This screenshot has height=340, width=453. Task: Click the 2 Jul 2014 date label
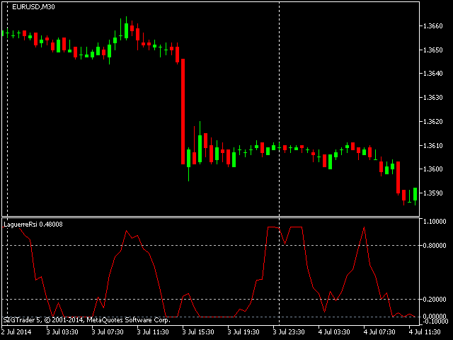click(16, 332)
